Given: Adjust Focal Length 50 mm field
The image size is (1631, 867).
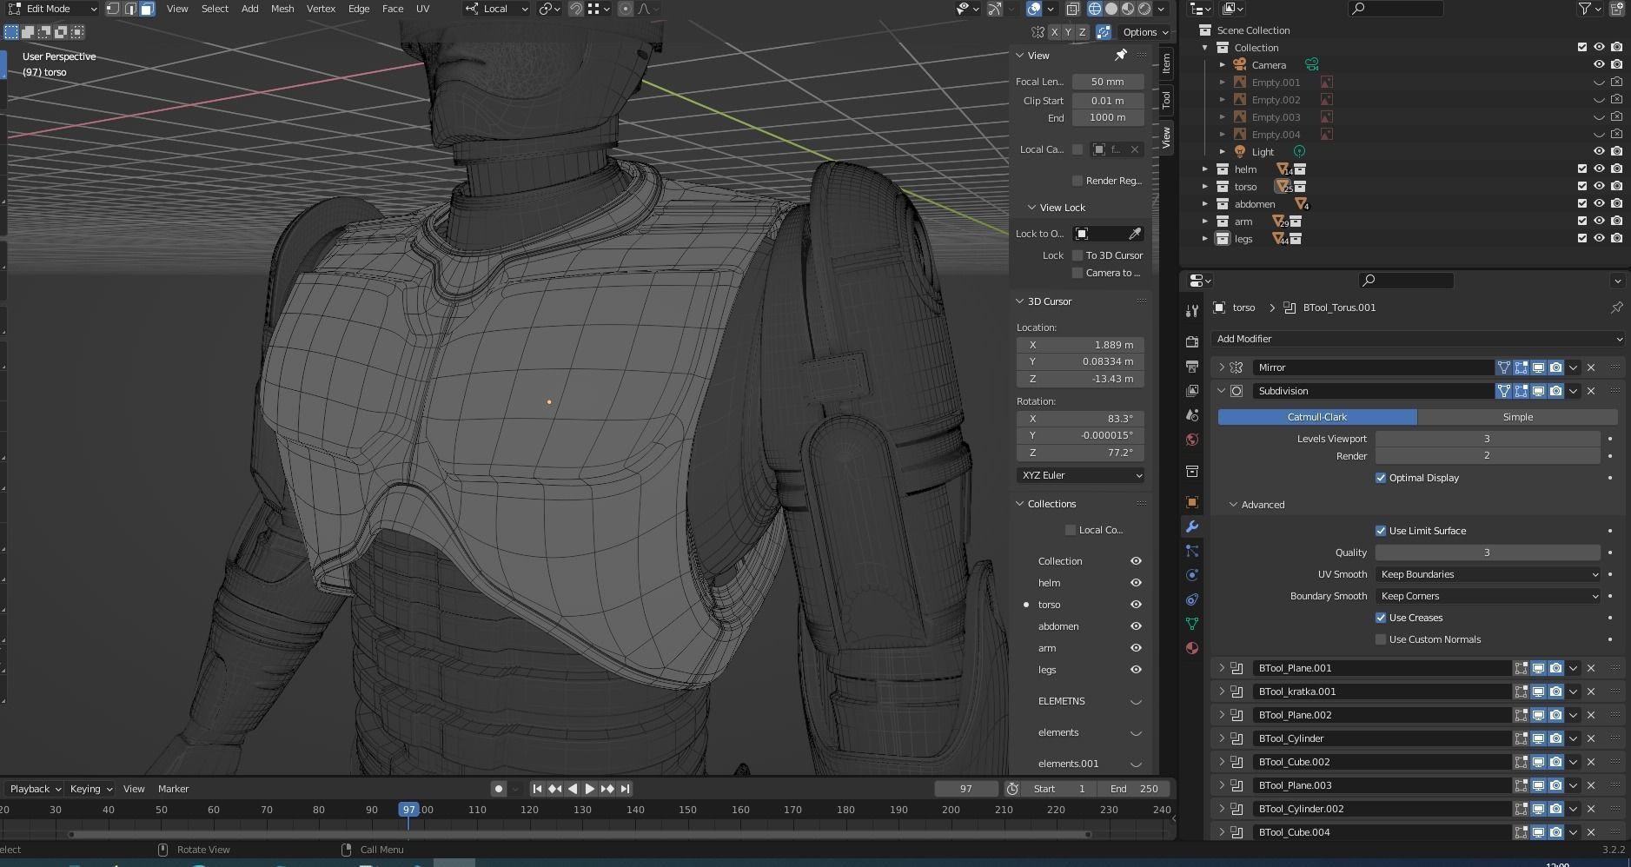Looking at the screenshot, I should pyautogui.click(x=1108, y=82).
